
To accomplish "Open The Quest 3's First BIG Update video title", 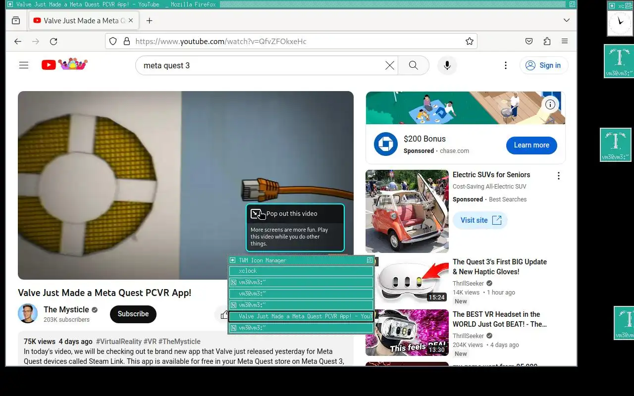I will click(500, 267).
